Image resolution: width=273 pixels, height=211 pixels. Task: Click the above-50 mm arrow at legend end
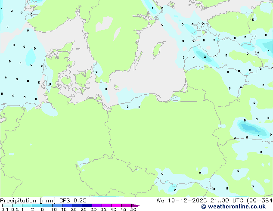[x=136, y=205]
